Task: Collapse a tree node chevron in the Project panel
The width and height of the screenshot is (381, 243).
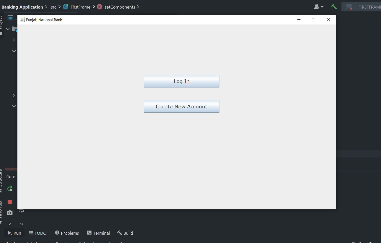Action: point(14,51)
